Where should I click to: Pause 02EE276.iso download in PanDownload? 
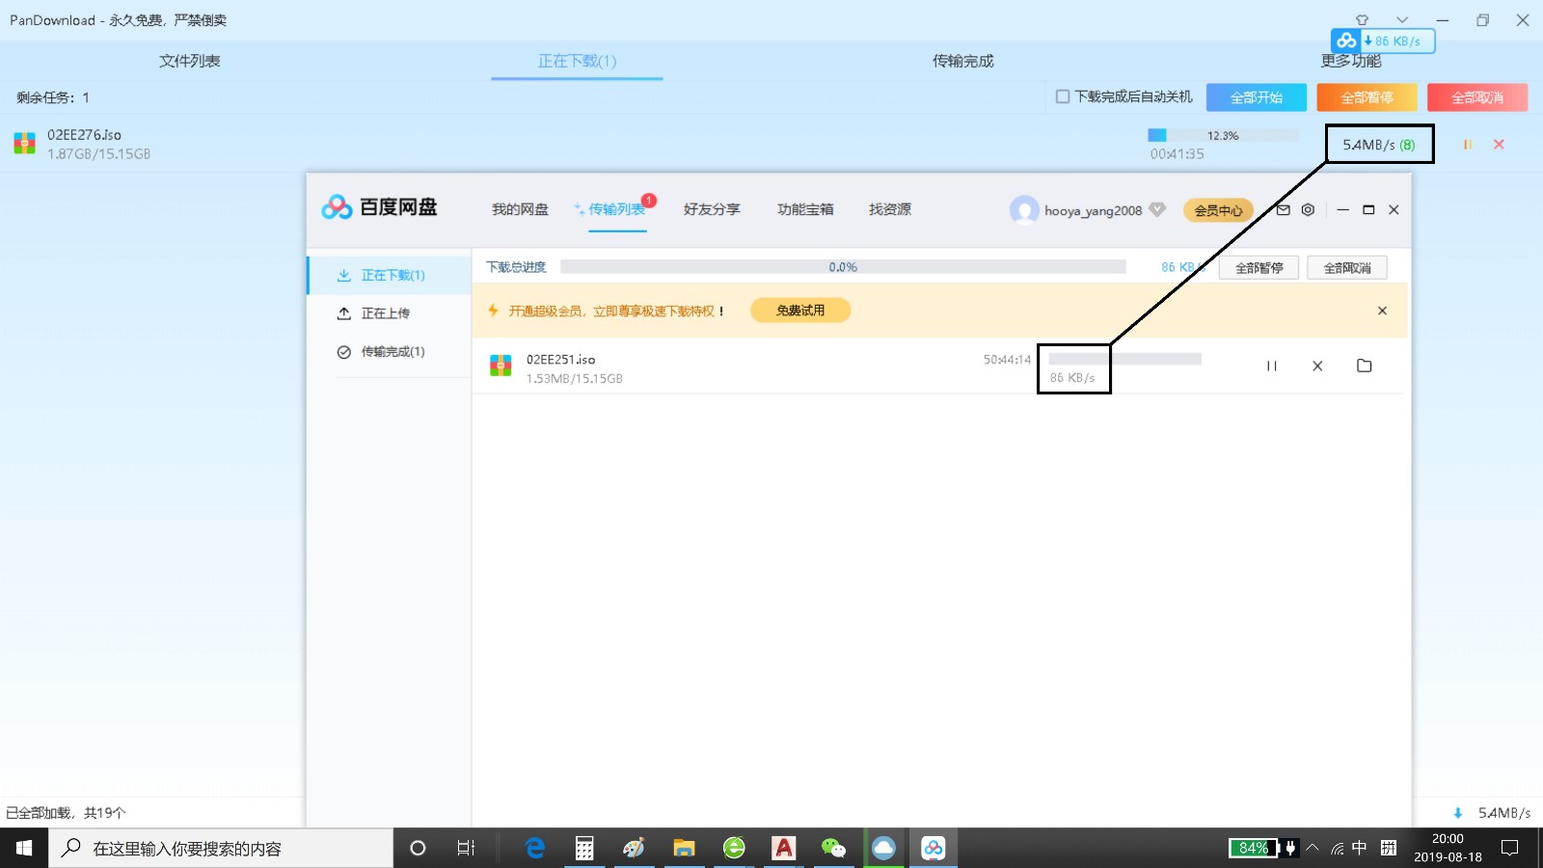click(1467, 145)
